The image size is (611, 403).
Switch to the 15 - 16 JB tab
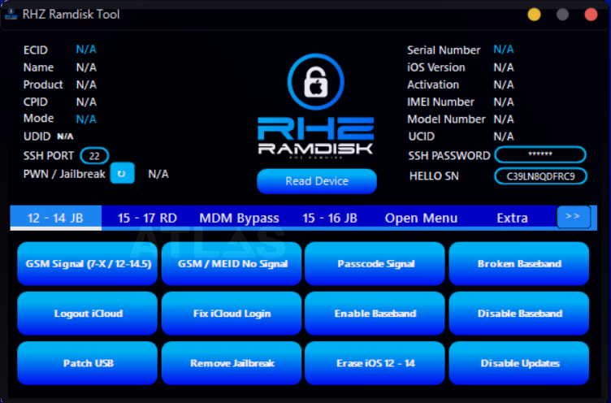[x=330, y=218]
